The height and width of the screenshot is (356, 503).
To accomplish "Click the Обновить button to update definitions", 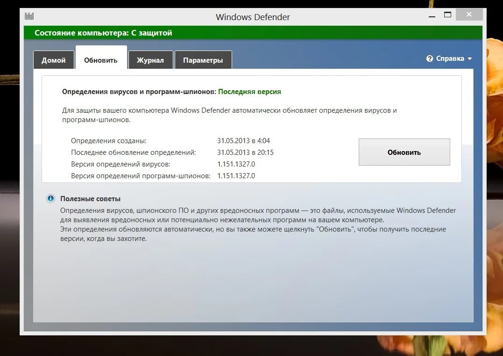I will click(404, 152).
